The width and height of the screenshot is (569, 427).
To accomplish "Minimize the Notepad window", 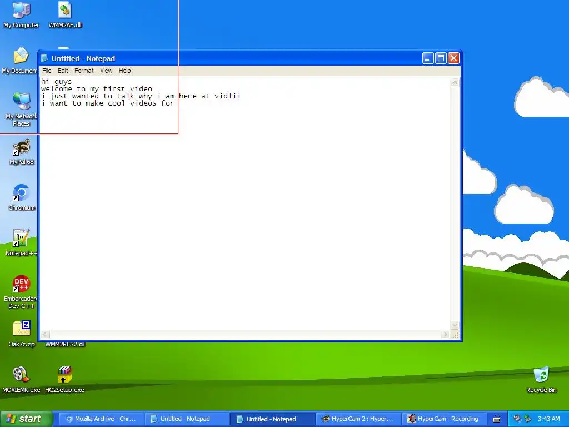I will pyautogui.click(x=428, y=58).
